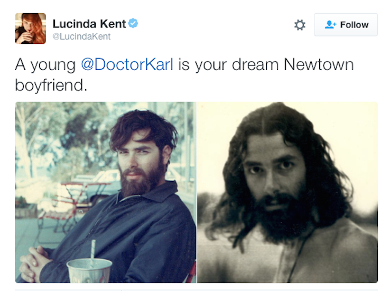Click the person-plus icon in Follow button
Image resolution: width=391 pixels, height=291 pixels.
click(331, 25)
